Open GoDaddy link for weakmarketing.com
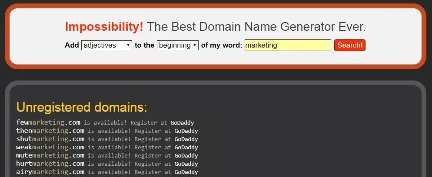This screenshot has height=177, width=432. coord(186,148)
